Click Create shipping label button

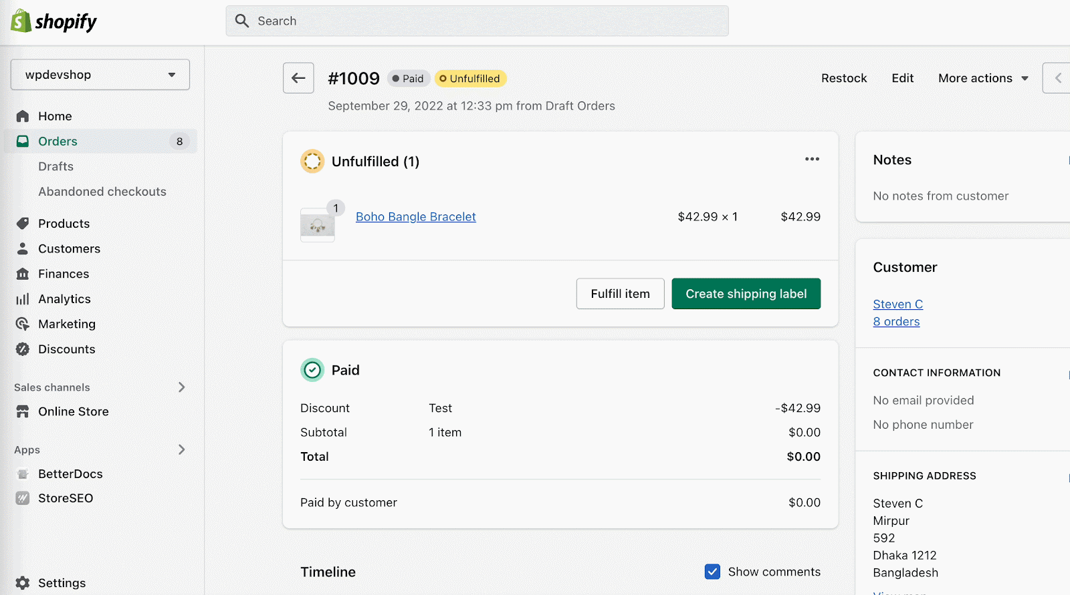(746, 294)
